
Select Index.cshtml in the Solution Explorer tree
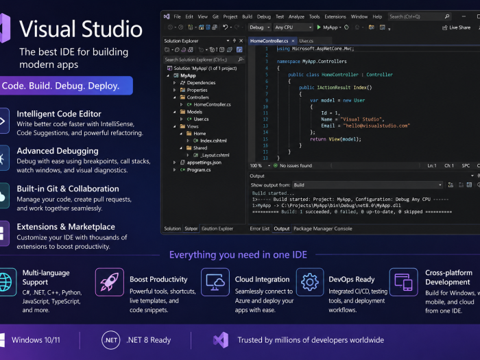pyautogui.click(x=213, y=141)
